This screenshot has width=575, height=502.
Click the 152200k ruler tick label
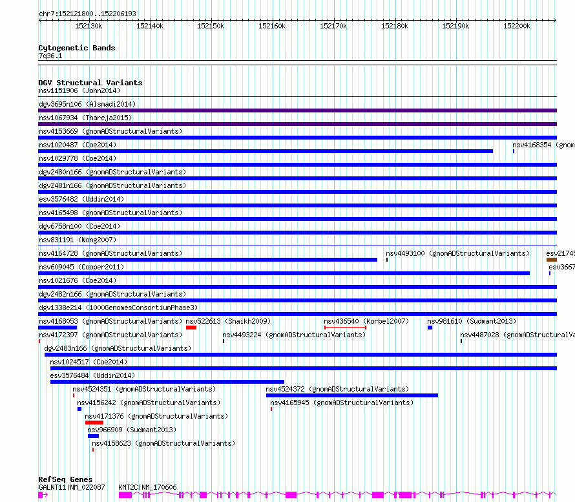[517, 26]
